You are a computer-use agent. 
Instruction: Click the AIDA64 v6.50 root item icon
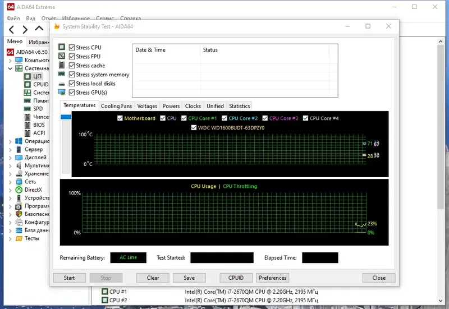tap(10, 52)
